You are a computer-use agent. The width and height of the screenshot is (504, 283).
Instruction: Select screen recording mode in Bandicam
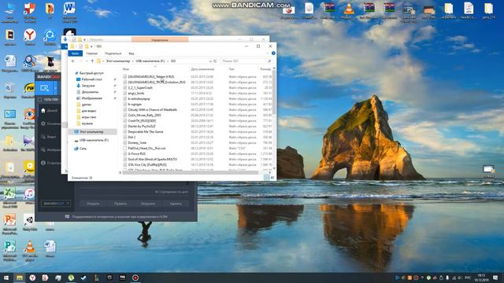(44, 88)
